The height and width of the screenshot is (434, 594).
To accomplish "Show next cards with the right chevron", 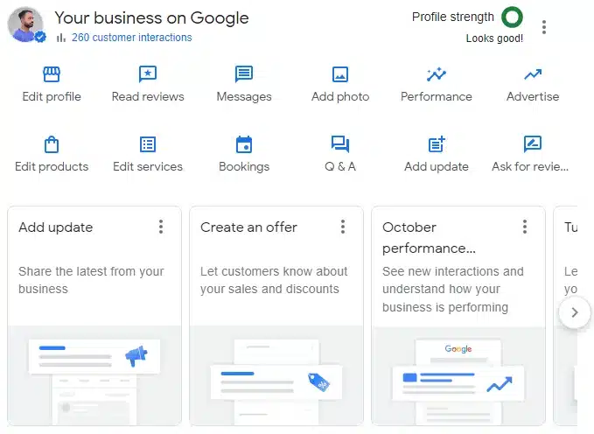I will (575, 312).
